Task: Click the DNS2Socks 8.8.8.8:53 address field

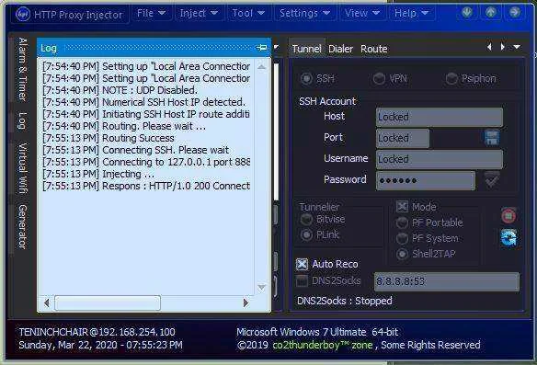Action: pyautogui.click(x=447, y=282)
